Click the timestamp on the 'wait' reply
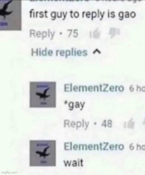 point(137,147)
